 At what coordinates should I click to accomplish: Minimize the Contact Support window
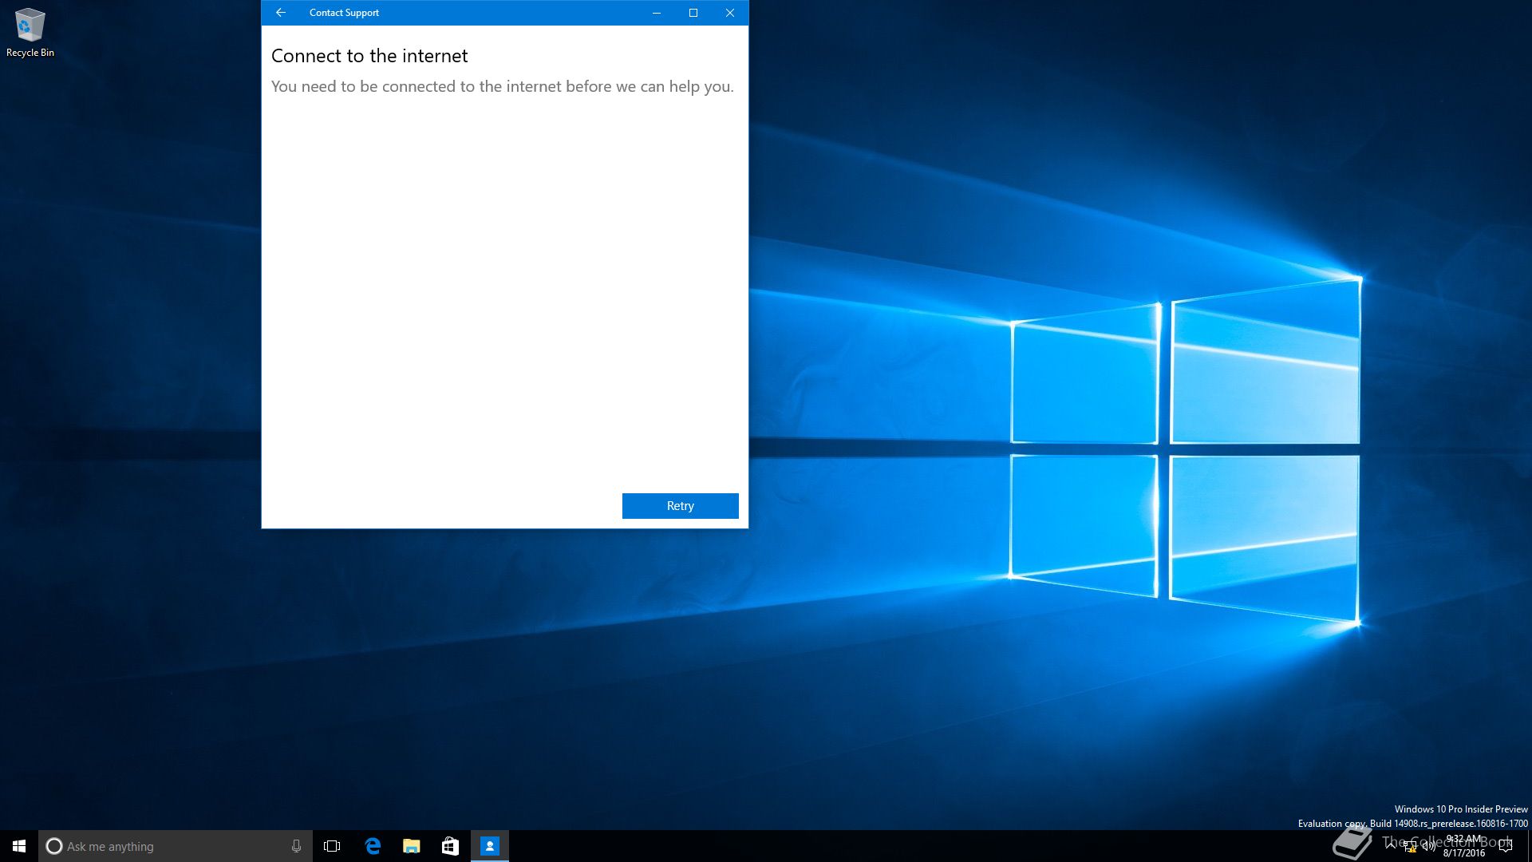[657, 13]
